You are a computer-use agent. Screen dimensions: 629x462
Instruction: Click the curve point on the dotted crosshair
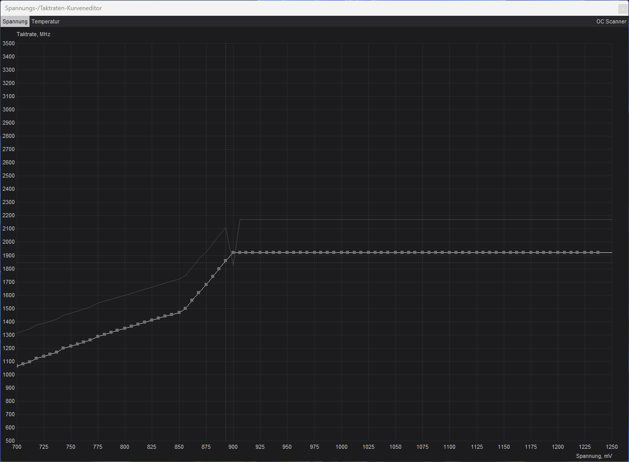coord(225,261)
